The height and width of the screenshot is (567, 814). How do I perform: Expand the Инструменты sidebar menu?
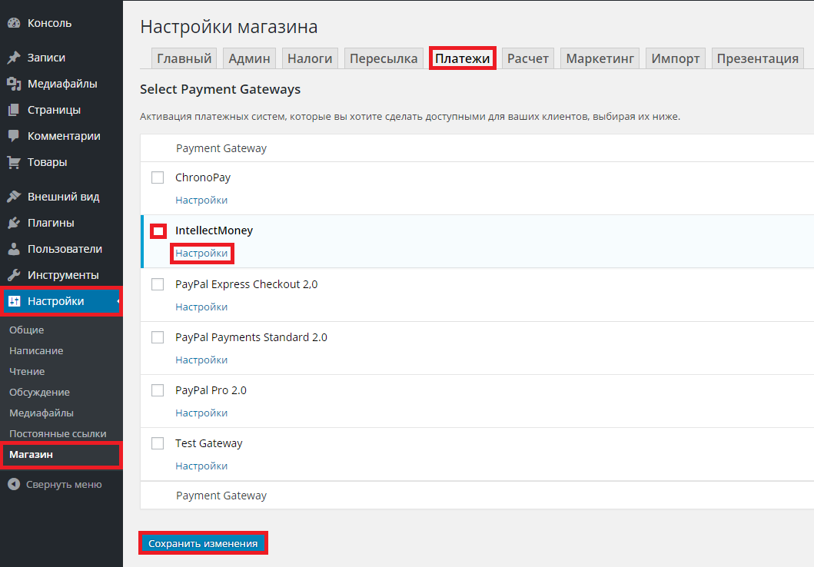[63, 275]
